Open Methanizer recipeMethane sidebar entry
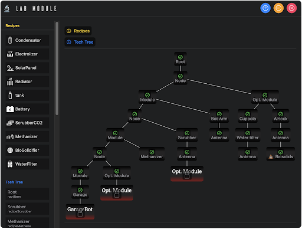The width and height of the screenshot is (302, 229). pos(27,223)
